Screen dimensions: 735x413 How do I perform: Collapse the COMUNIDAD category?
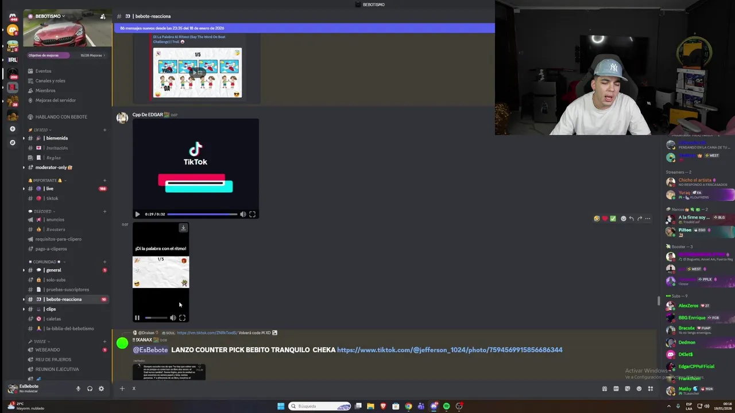click(x=44, y=262)
